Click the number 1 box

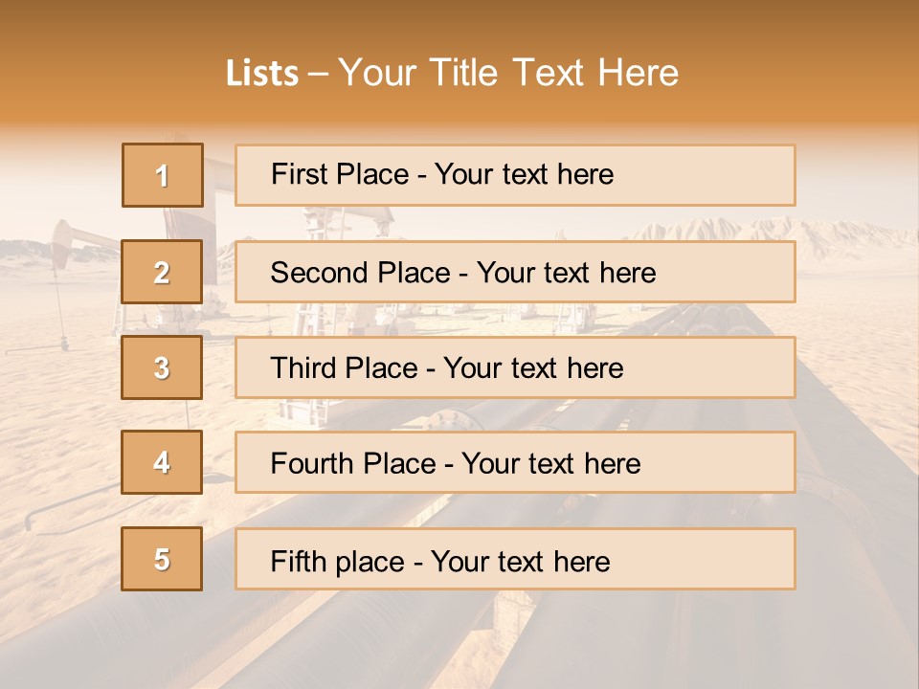(x=162, y=175)
